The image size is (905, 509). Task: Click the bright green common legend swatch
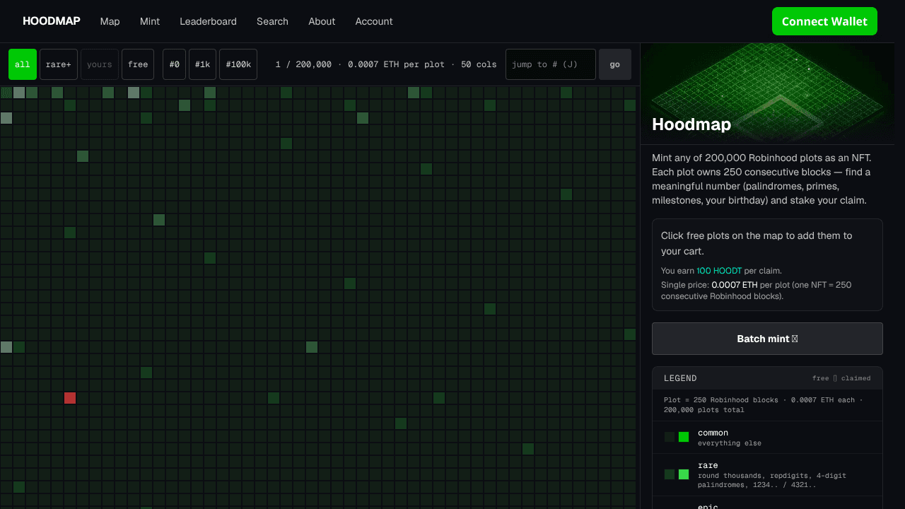(684, 437)
